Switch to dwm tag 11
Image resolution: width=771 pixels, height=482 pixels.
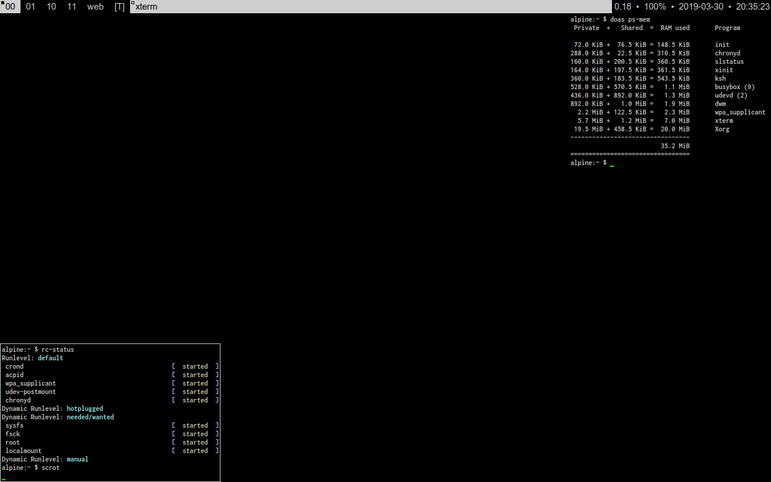[72, 7]
